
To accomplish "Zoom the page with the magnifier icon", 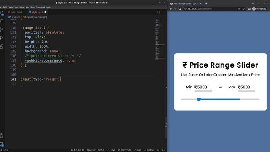I will tap(239, 9).
